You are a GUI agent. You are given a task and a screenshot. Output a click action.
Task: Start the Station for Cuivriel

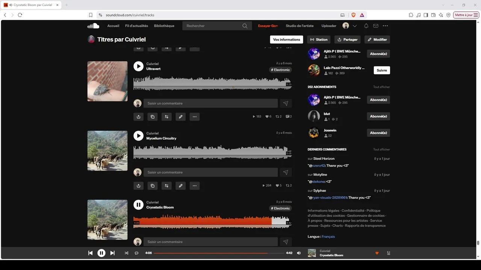319,39
